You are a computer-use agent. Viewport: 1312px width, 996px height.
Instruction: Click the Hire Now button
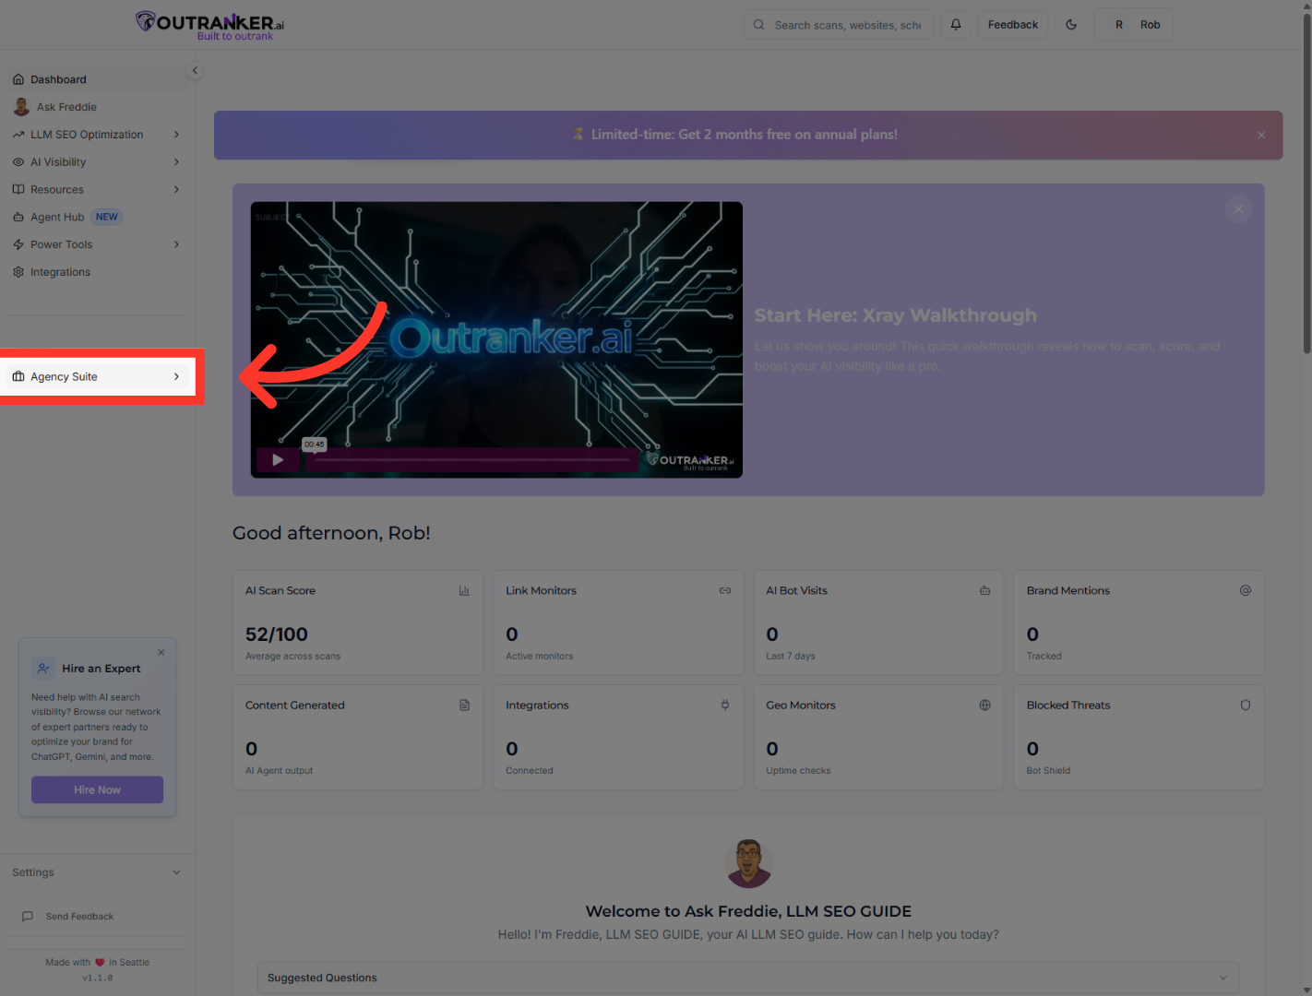[x=97, y=789]
